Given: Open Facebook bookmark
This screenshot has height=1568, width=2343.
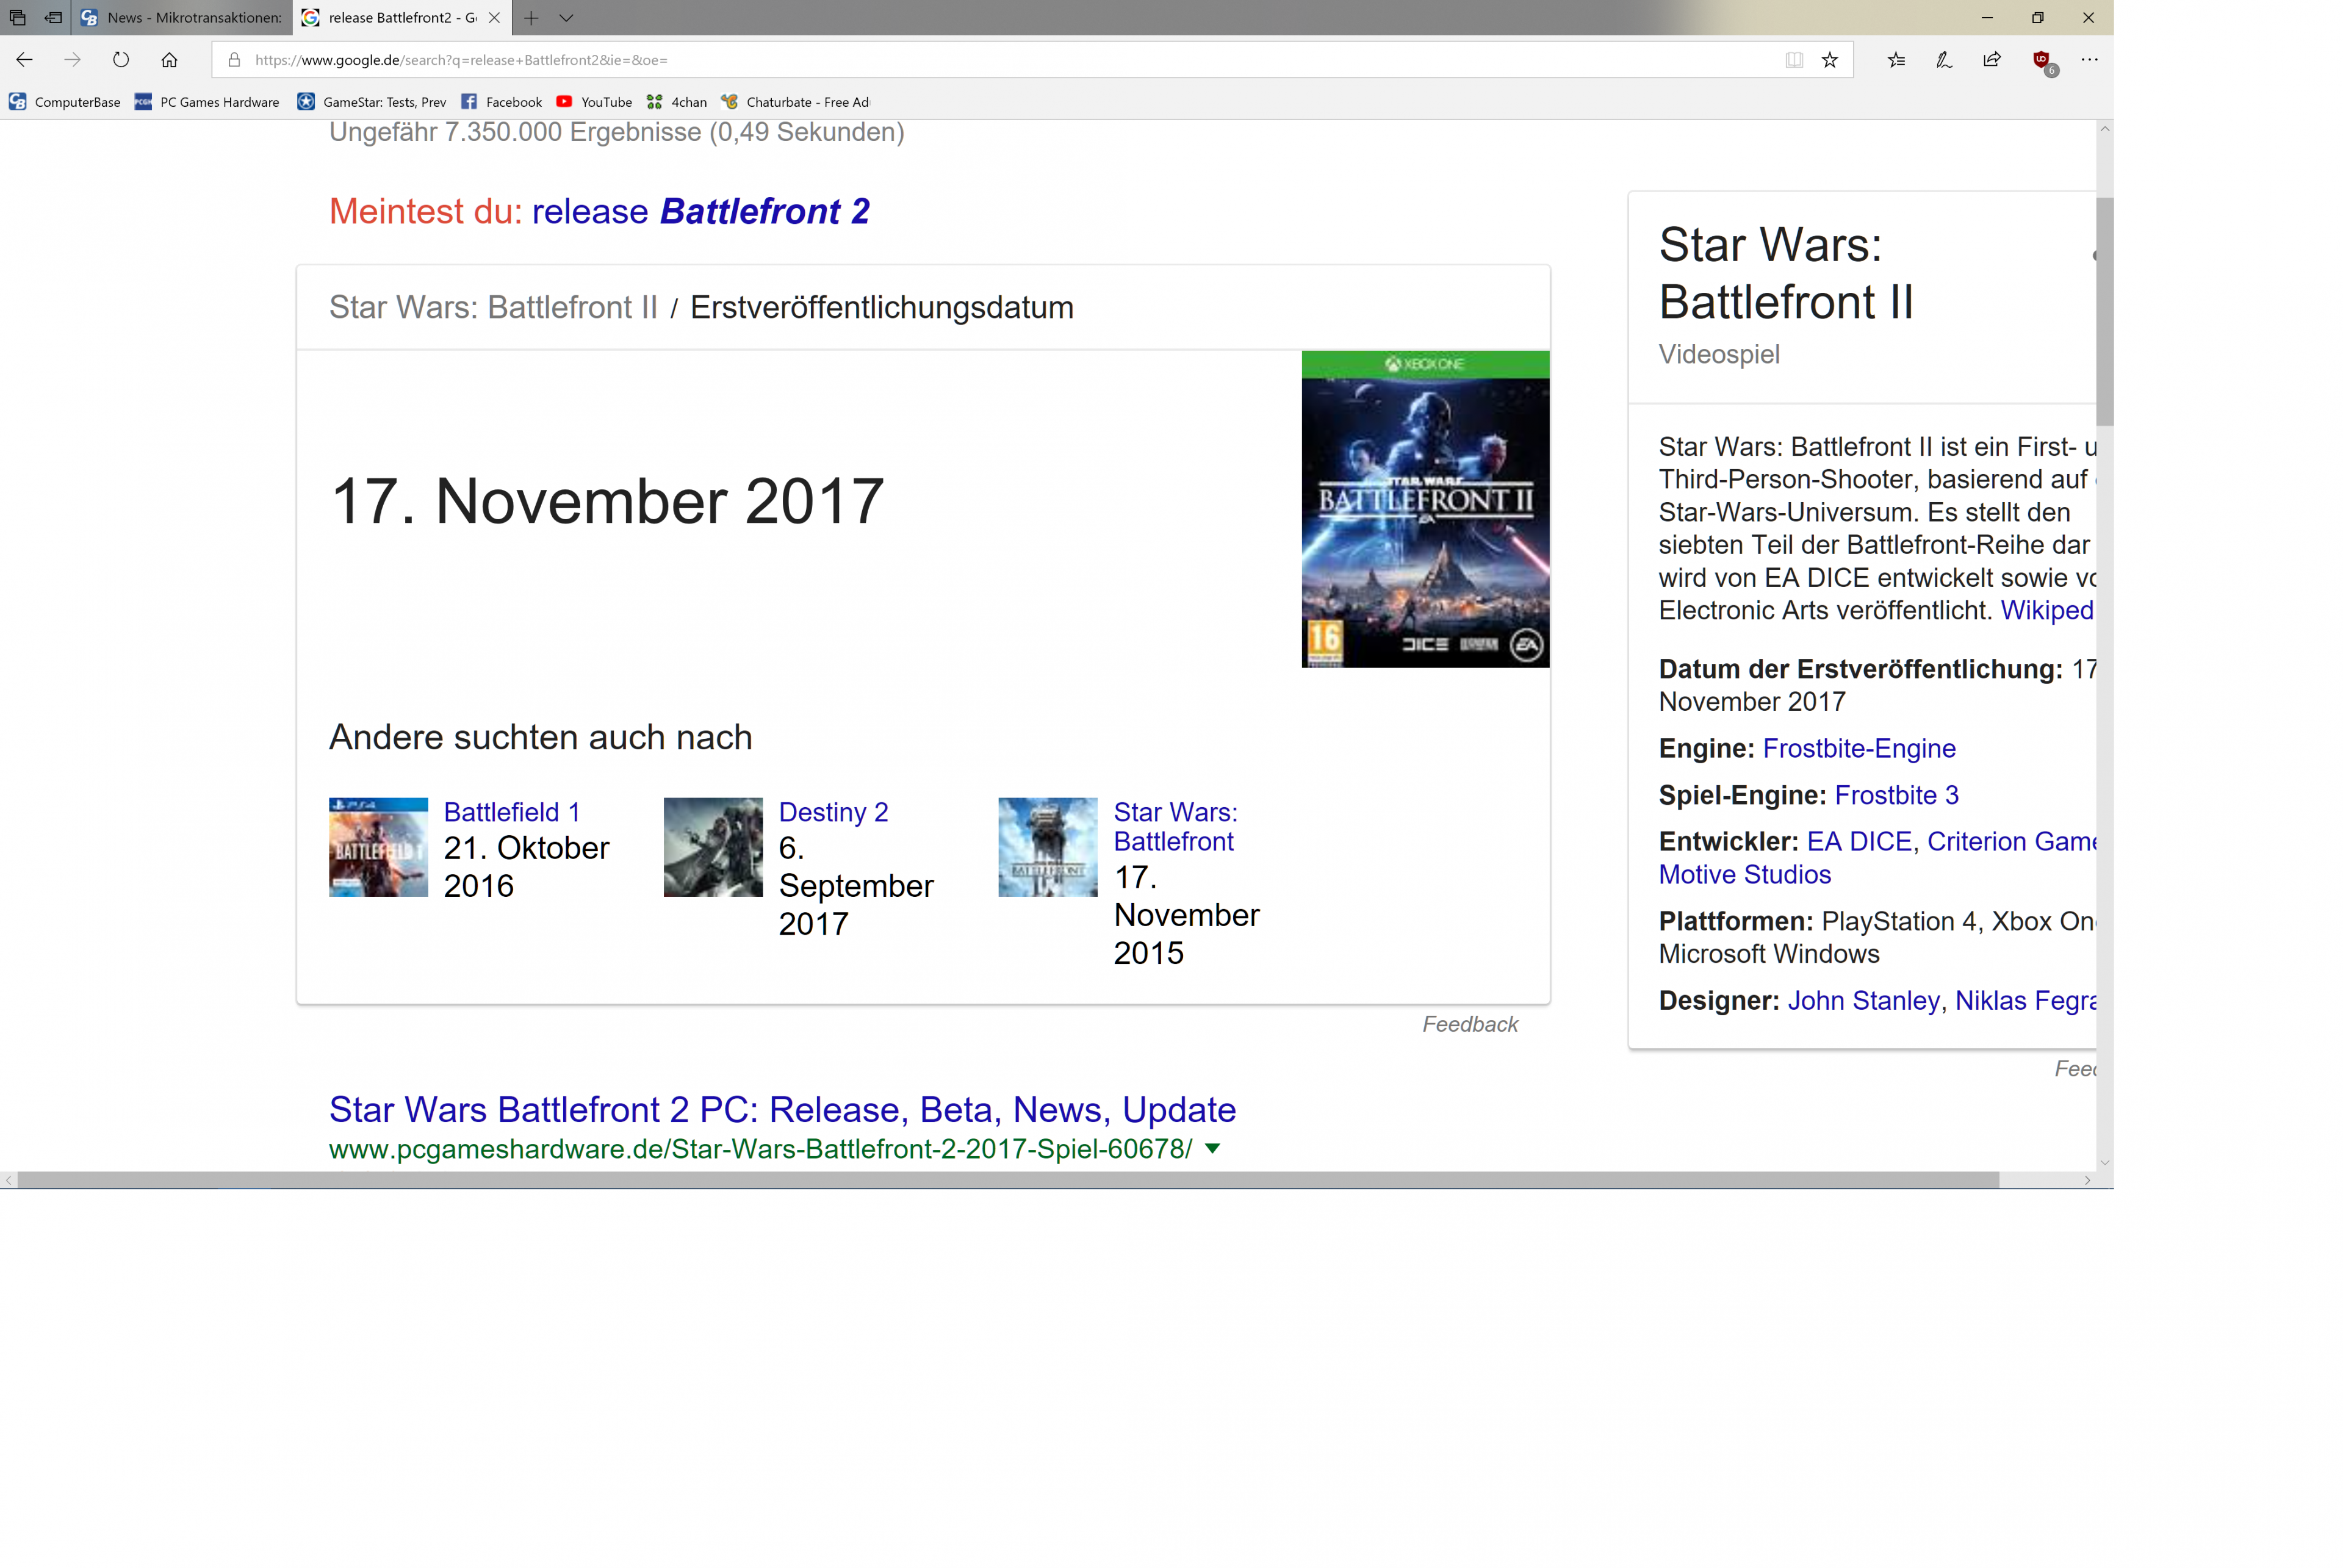Looking at the screenshot, I should pos(502,102).
